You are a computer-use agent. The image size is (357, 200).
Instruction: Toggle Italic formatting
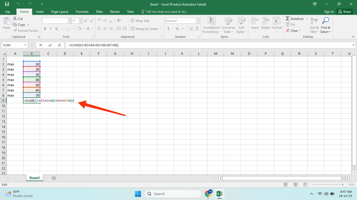click(x=51, y=29)
